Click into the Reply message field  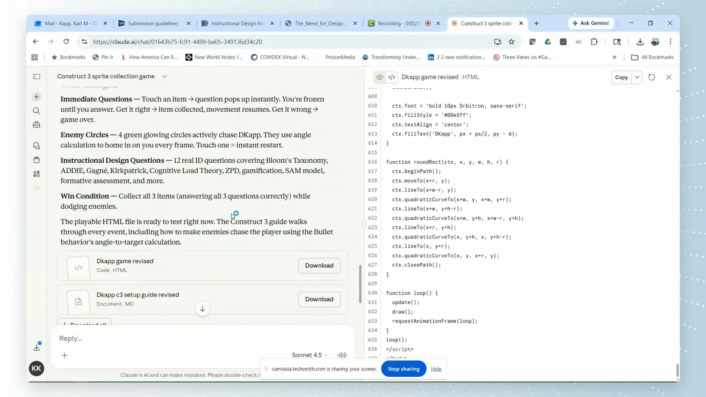[203, 338]
